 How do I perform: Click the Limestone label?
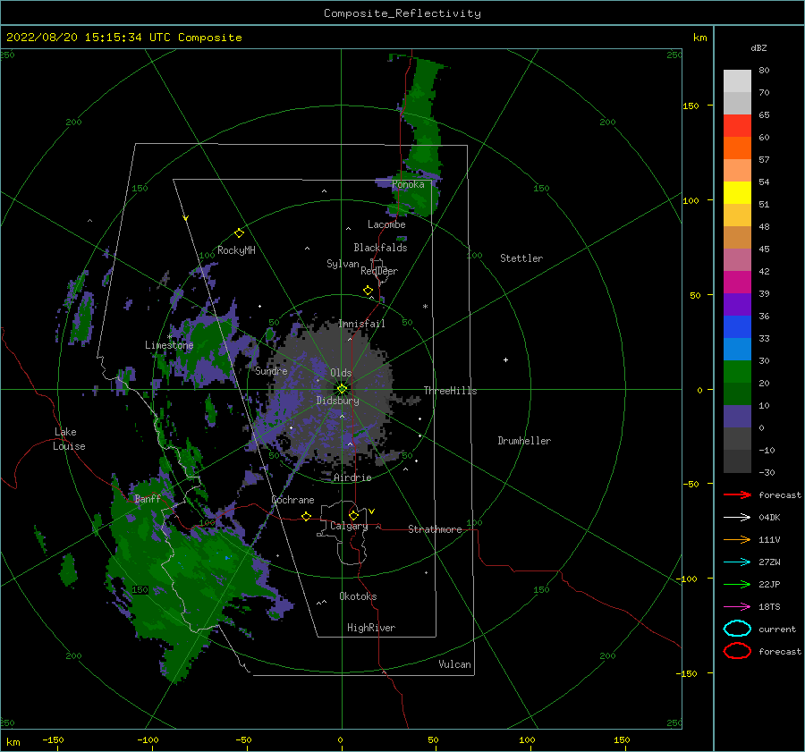(x=169, y=345)
